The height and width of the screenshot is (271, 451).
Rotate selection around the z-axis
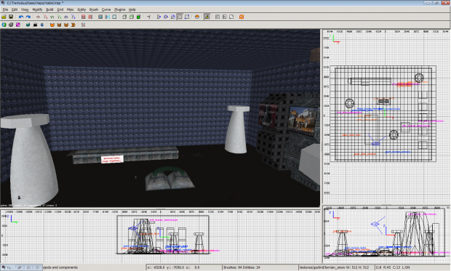point(73,17)
